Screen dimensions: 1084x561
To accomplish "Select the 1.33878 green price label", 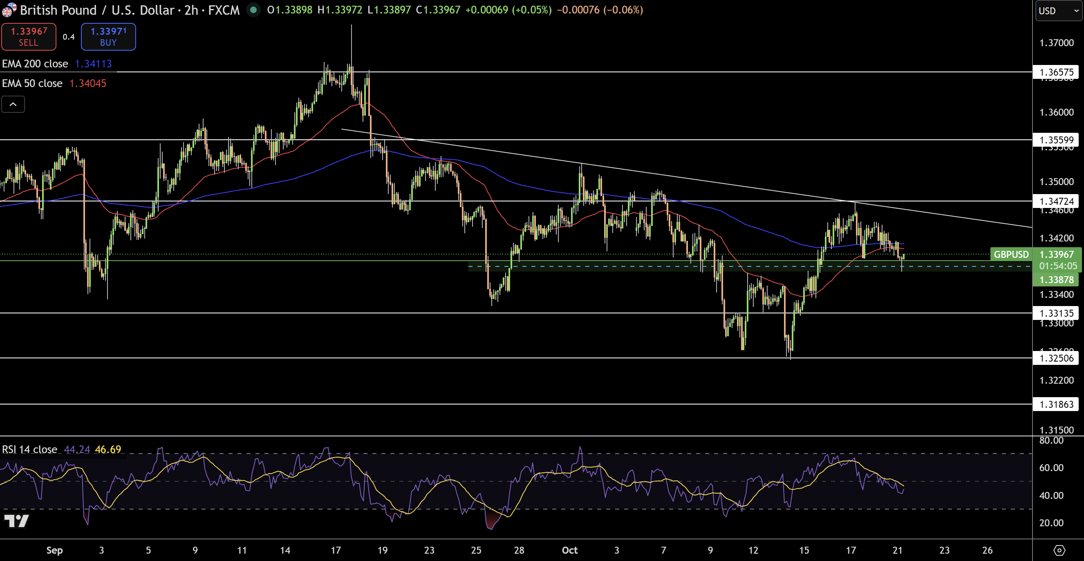I will (1056, 279).
